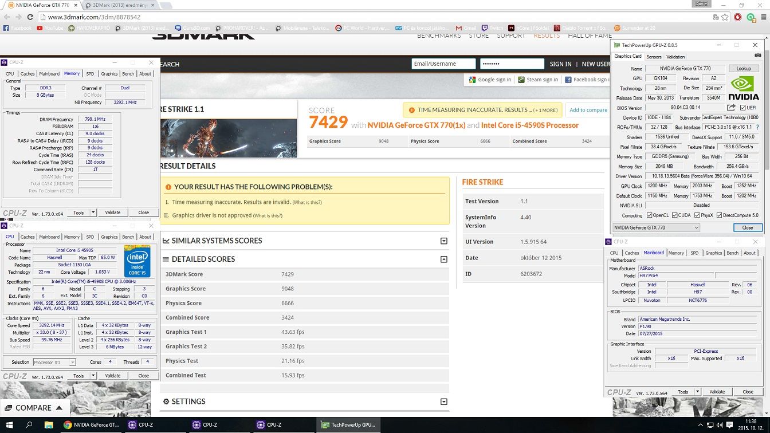The height and width of the screenshot is (433, 770).
Task: Open the GPU selection dropdown in GPU-Z
Action: pyautogui.click(x=656, y=227)
